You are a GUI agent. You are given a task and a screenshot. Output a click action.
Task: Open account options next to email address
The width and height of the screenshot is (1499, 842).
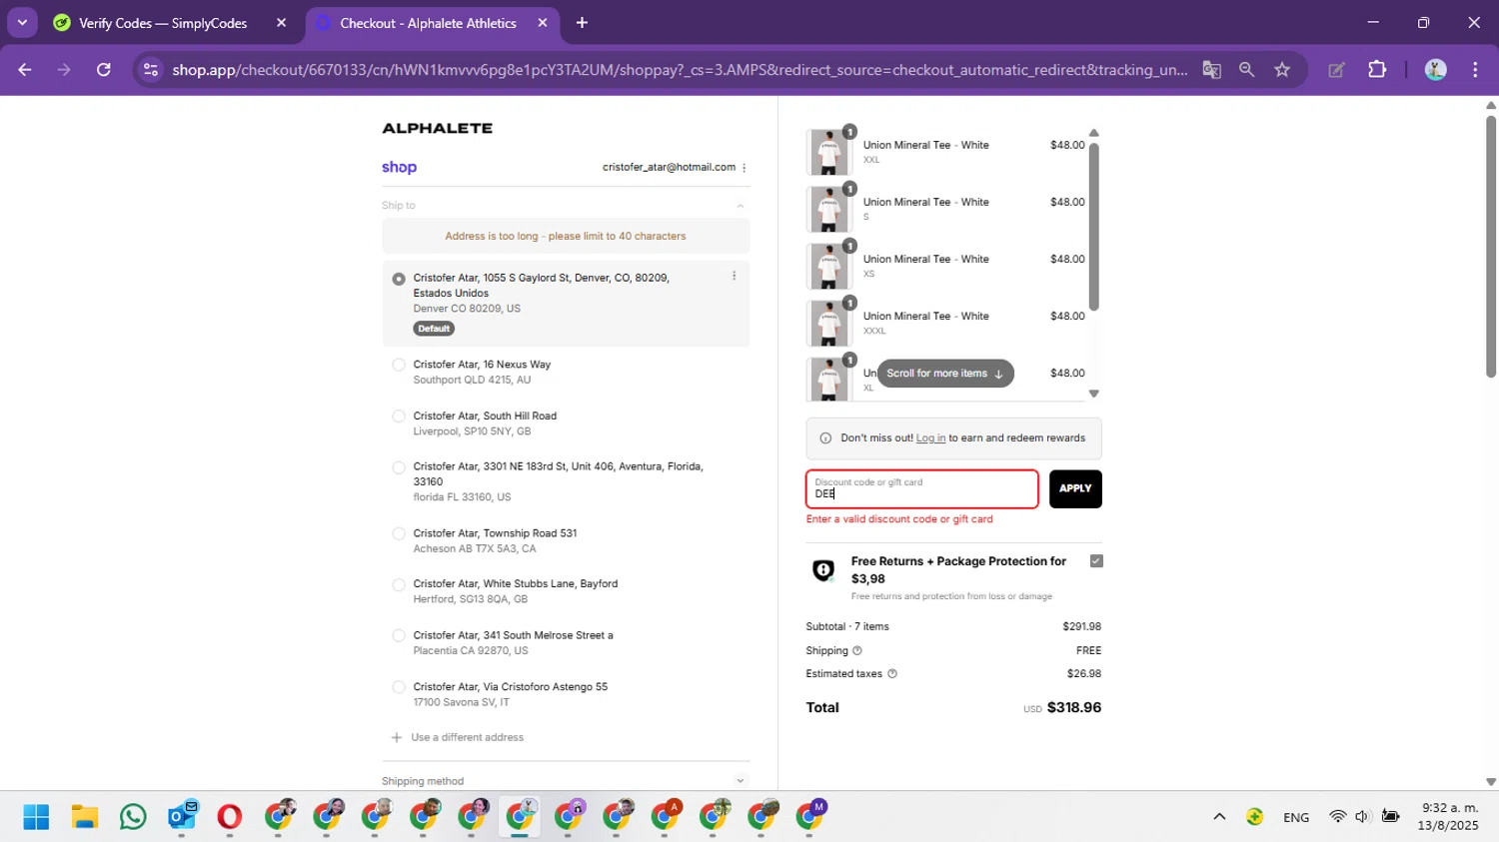(x=744, y=168)
